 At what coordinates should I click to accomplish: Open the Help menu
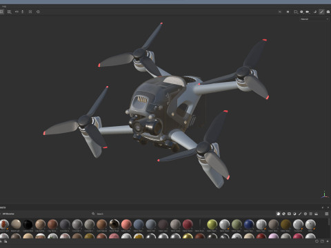[4, 6]
